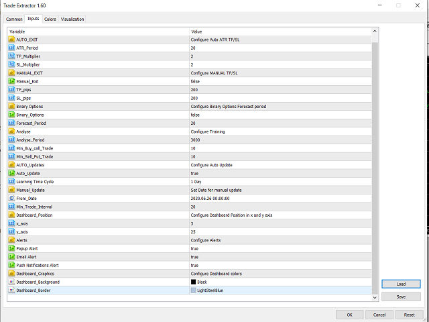429x322 pixels.
Task: Click the integer icon next to ATR_Period
Action: tap(11, 48)
